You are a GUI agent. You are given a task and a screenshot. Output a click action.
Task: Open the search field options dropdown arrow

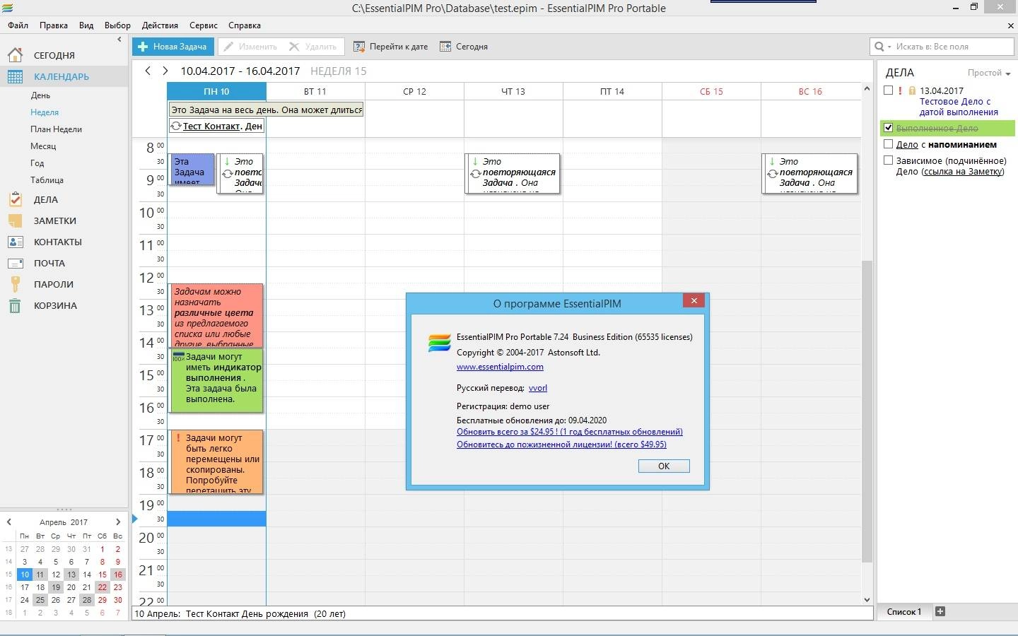coord(889,47)
